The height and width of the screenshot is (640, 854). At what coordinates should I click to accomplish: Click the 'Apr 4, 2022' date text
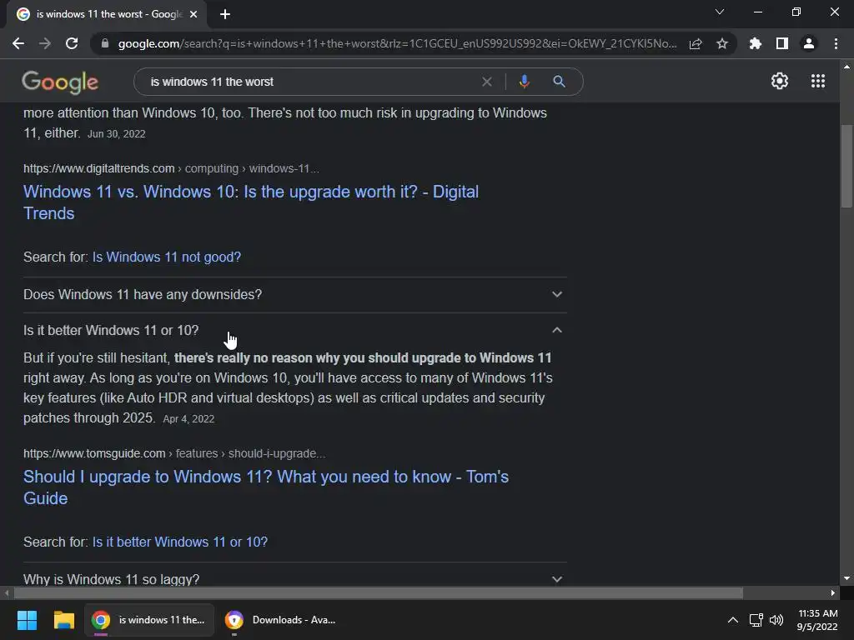coord(188,419)
